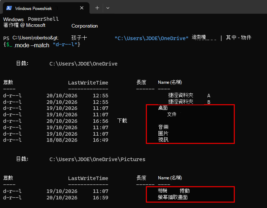Viewport: 267px width, 208px height.
Task: Click the 16:59 time value
Action: (100, 198)
